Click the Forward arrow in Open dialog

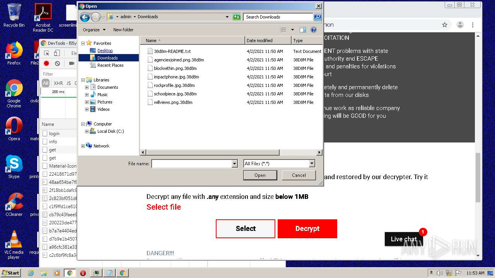96,17
